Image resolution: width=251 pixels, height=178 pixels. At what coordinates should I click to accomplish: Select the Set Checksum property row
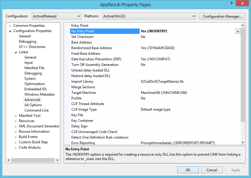point(155,37)
